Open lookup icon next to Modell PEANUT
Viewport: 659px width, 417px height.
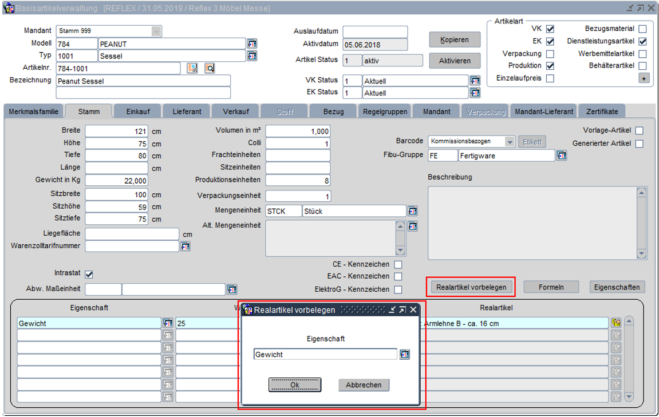pyautogui.click(x=252, y=43)
